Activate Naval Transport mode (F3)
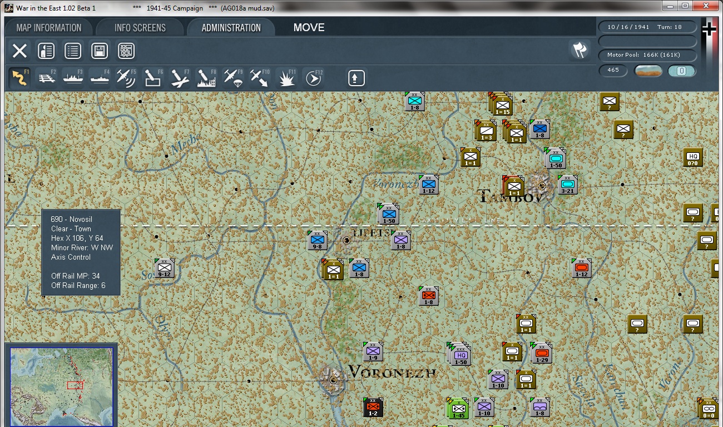Image resolution: width=723 pixels, height=427 pixels. pyautogui.click(x=73, y=78)
